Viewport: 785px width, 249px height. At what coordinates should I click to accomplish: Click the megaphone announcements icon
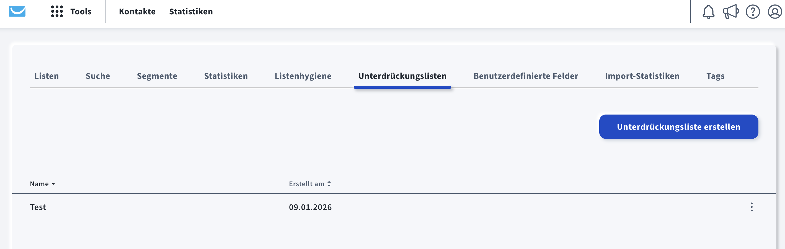pos(730,12)
